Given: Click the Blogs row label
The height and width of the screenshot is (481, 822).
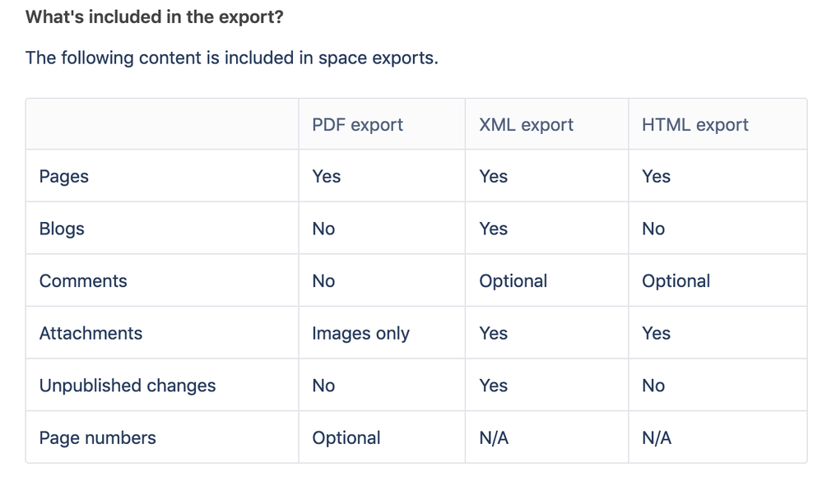Looking at the screenshot, I should click(x=62, y=229).
